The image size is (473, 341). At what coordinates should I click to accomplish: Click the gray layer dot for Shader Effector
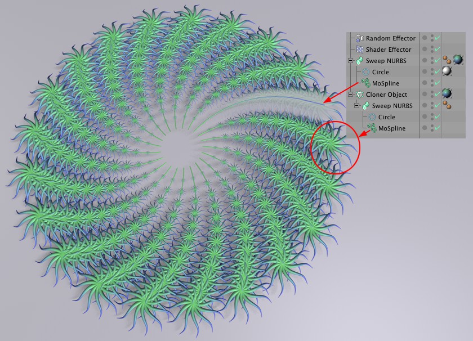pos(425,49)
